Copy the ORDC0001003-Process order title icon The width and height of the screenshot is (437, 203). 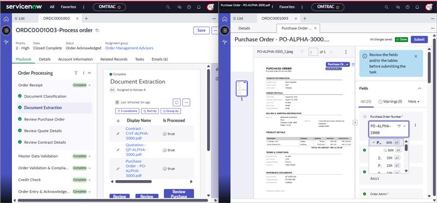pos(97,31)
